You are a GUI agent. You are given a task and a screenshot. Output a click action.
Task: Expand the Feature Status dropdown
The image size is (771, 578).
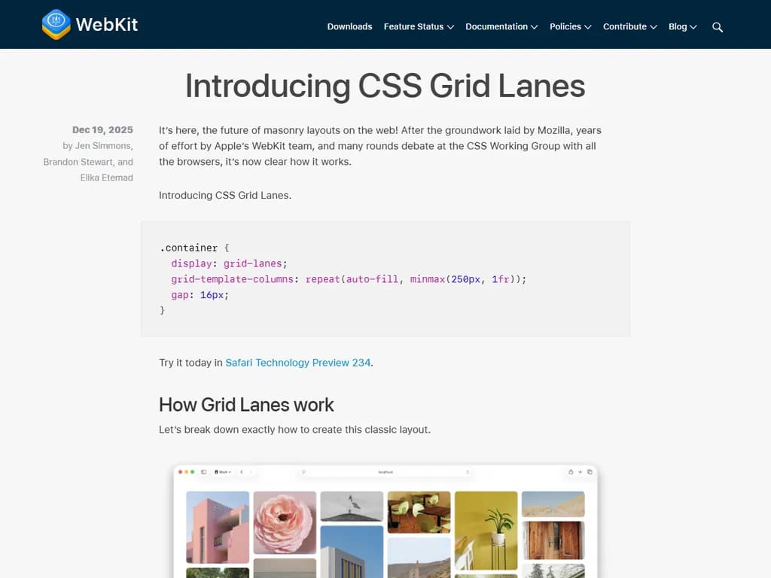[419, 26]
